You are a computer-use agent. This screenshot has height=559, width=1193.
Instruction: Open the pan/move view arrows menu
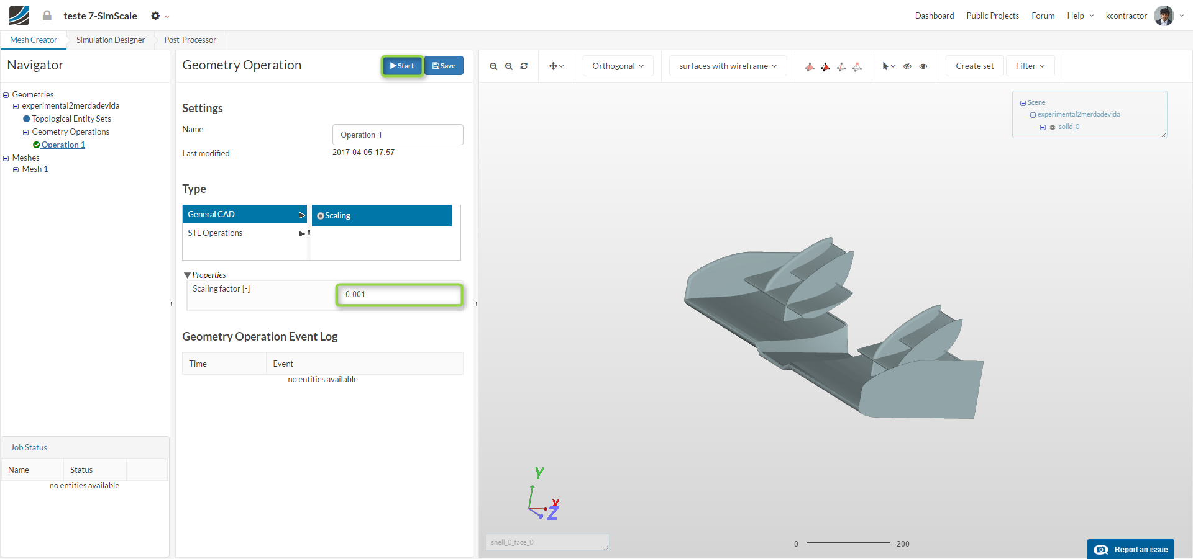click(x=556, y=66)
